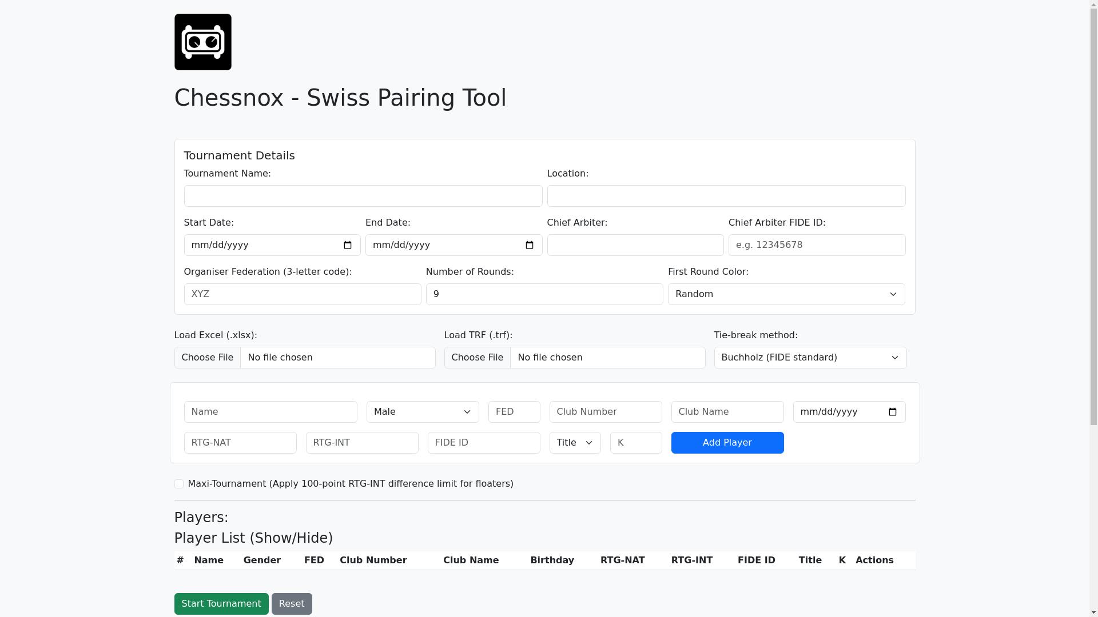
Task: Click the RTG-NAT column header
Action: [622, 560]
